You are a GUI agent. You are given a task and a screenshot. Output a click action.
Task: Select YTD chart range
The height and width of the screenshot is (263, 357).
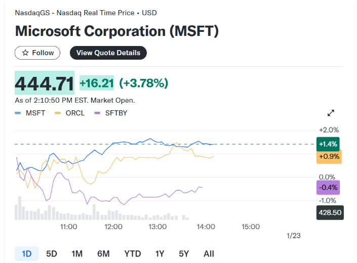[x=133, y=253]
